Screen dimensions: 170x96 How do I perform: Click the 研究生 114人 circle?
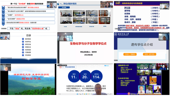pyautogui.click(x=97, y=76)
